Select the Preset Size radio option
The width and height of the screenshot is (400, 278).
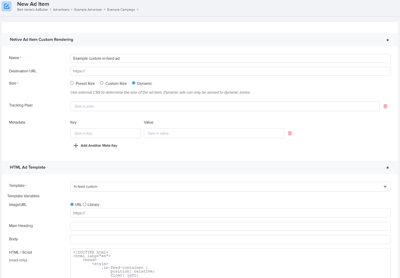(72, 83)
